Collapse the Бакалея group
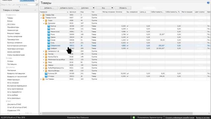 pyautogui.click(x=44, y=23)
